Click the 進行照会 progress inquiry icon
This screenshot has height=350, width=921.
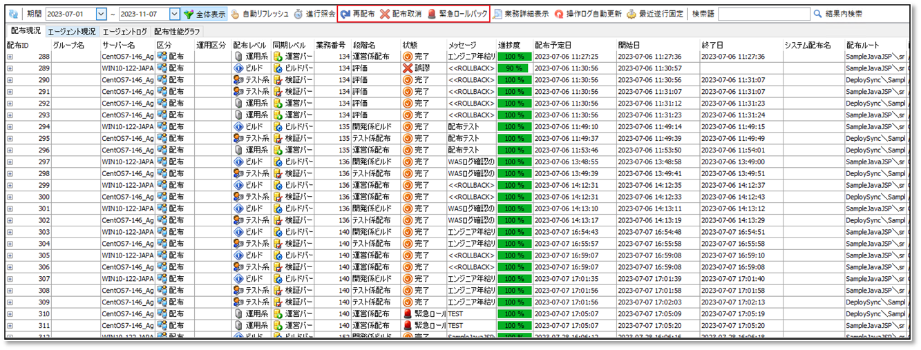click(x=298, y=14)
